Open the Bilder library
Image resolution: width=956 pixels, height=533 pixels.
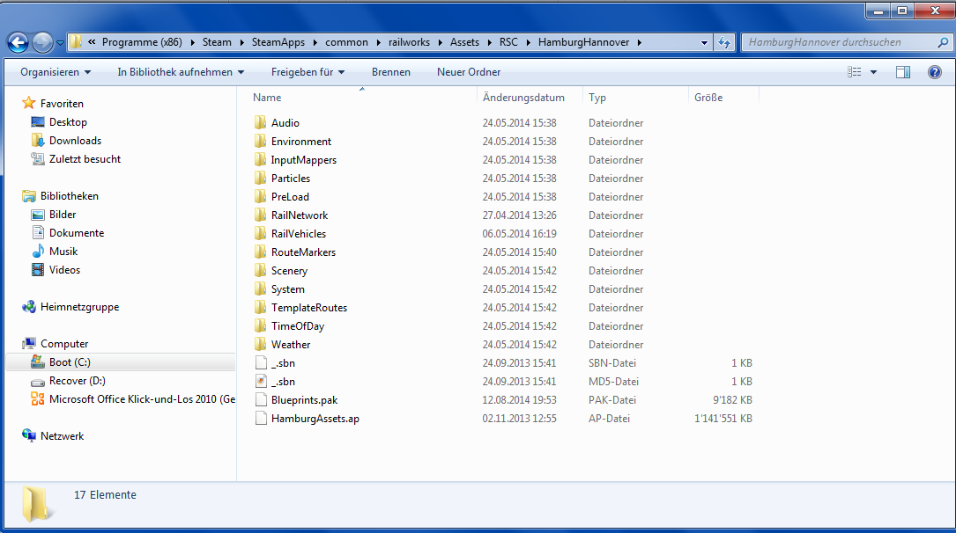coord(63,215)
